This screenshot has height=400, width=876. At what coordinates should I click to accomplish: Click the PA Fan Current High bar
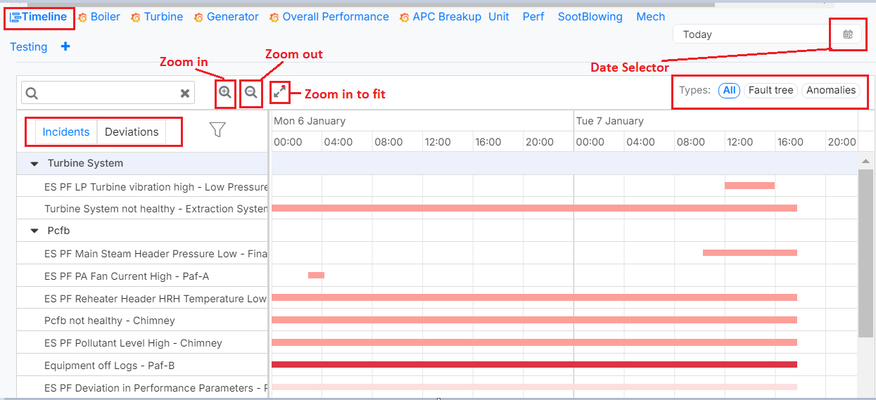tap(316, 275)
